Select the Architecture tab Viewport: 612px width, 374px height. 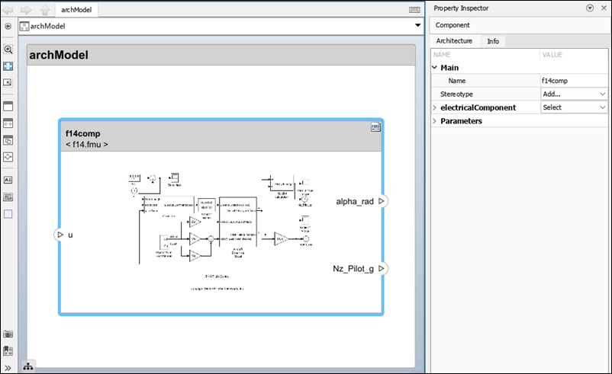click(454, 41)
